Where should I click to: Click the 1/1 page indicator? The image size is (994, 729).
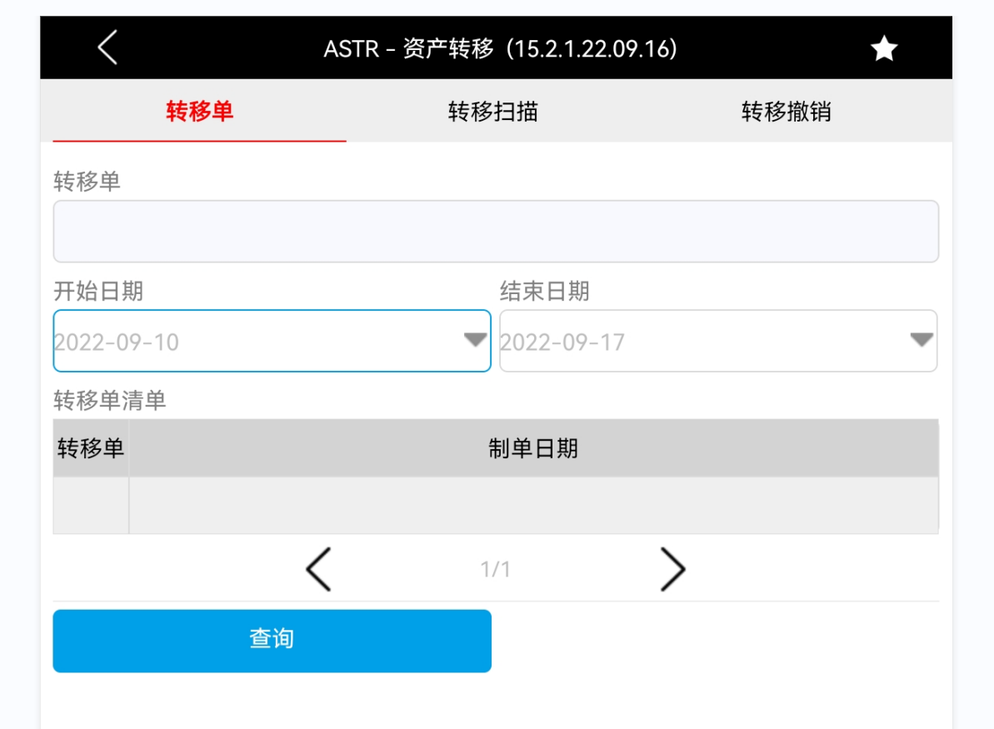(x=496, y=570)
